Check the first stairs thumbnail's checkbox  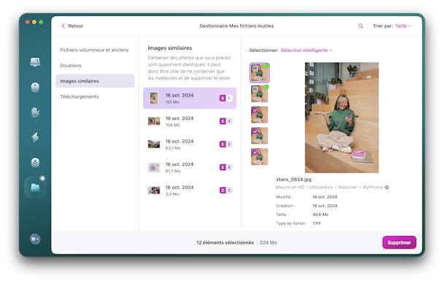point(255,68)
